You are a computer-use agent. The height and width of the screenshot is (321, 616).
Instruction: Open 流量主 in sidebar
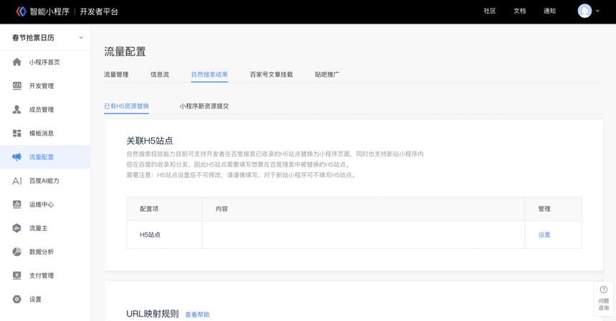point(45,228)
